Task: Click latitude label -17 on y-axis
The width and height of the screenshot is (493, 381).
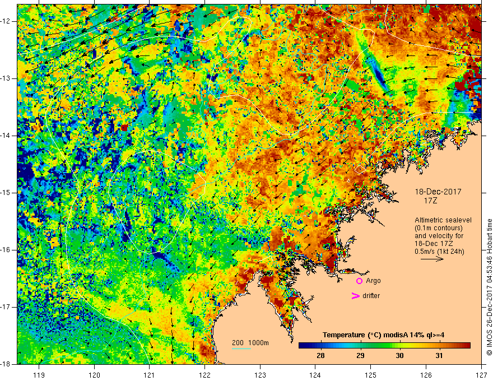Action: [6, 307]
